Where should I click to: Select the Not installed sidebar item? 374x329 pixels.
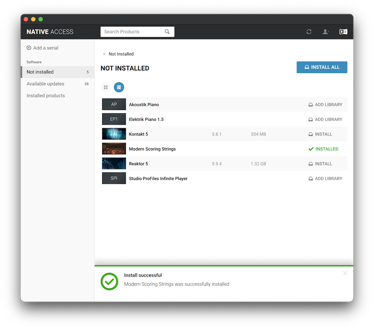coord(40,72)
